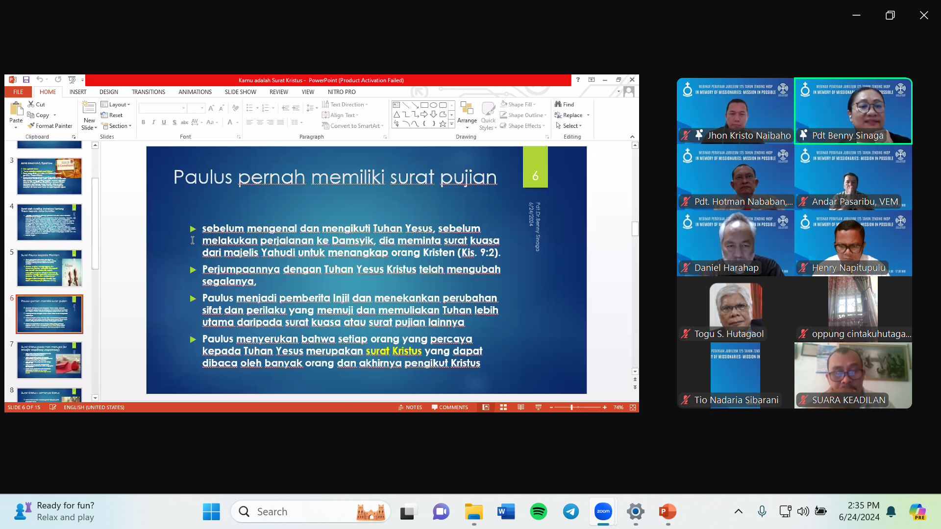Viewport: 941px width, 529px height.
Task: Align text left in Paragraph group
Action: point(249,122)
